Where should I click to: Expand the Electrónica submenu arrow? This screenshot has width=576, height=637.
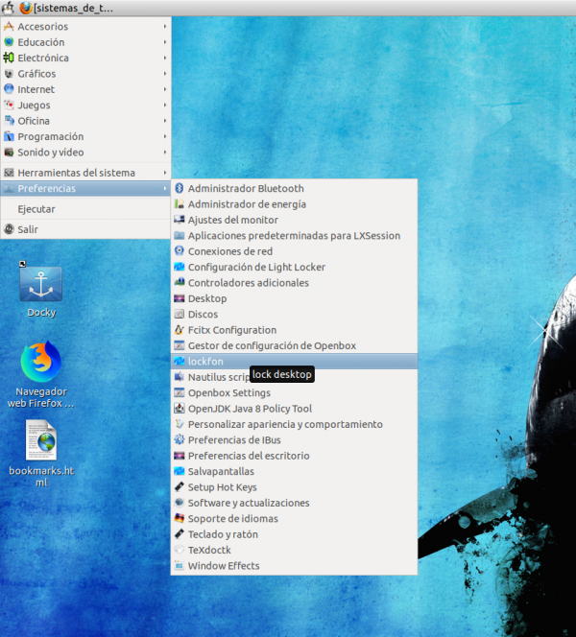coord(165,58)
